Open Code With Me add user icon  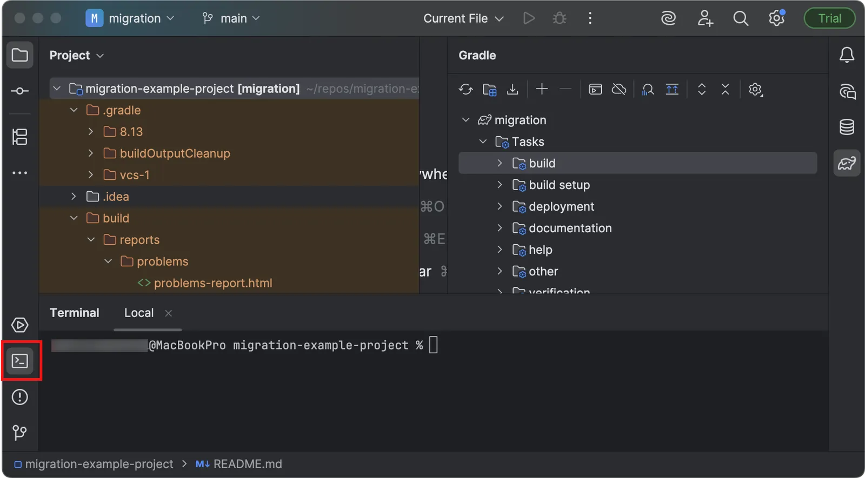click(705, 18)
